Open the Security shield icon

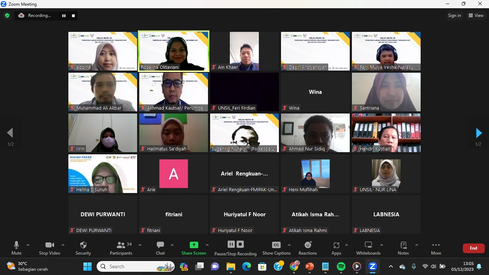[x=83, y=245]
